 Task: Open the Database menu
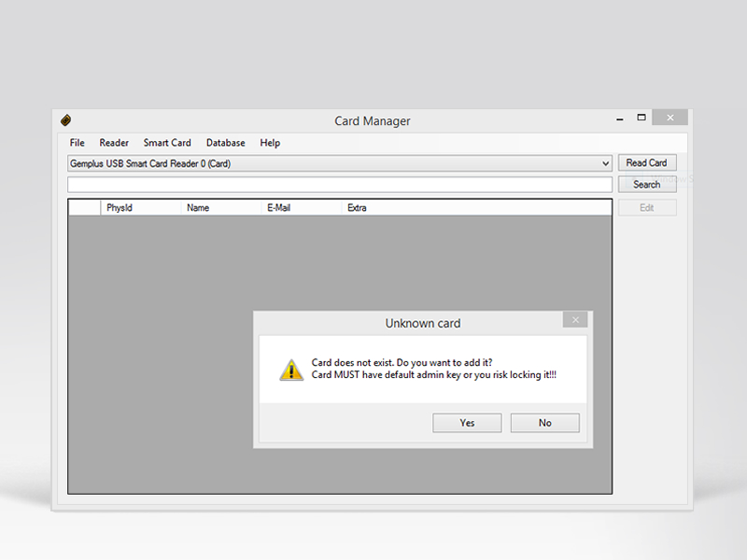click(226, 143)
